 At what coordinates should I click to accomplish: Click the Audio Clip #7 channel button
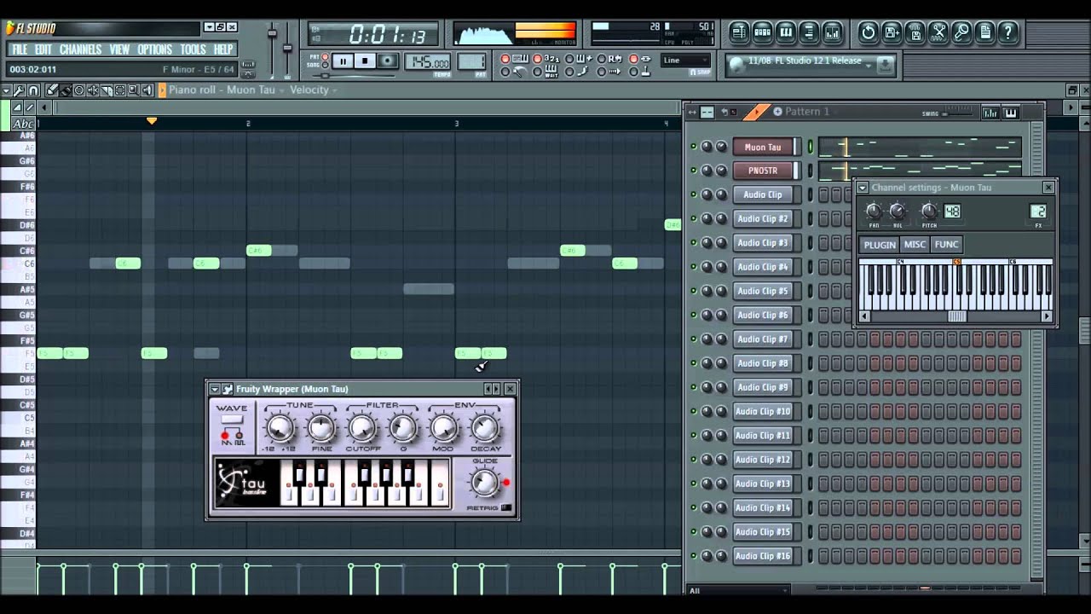pyautogui.click(x=763, y=339)
